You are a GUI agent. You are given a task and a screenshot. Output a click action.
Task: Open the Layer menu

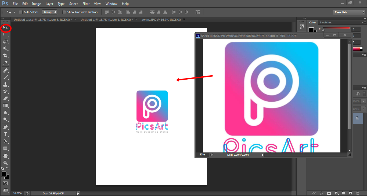(x=49, y=4)
